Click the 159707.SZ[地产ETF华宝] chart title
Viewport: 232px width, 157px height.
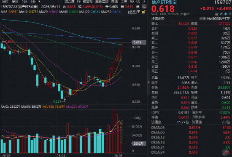click(19, 7)
